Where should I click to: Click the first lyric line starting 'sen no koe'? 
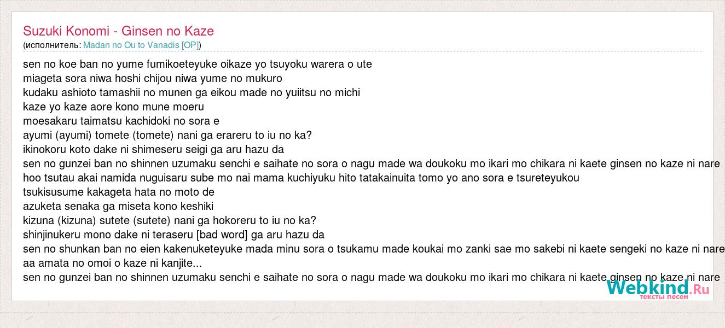click(198, 64)
